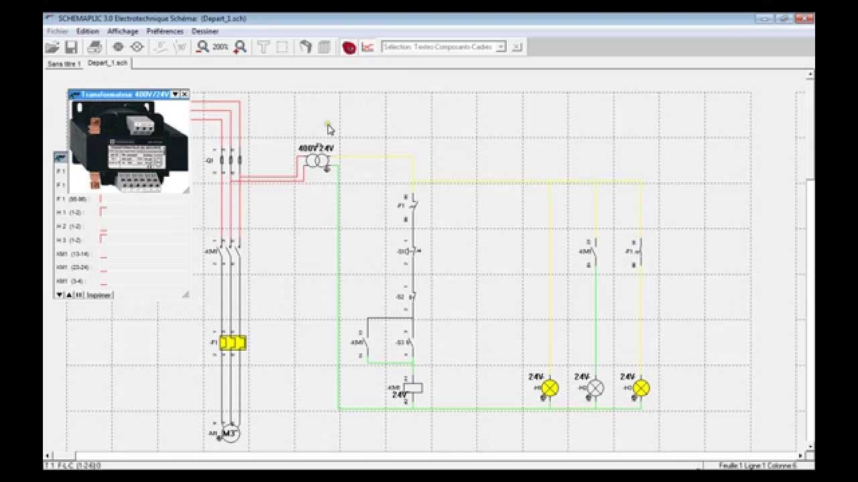Toggle the S3 pushbutton contact

(410, 343)
